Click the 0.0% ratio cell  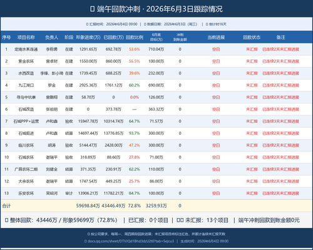(x=135, y=97)
